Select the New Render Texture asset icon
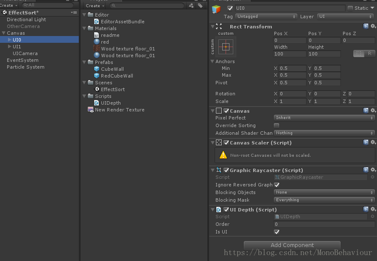 (x=91, y=110)
